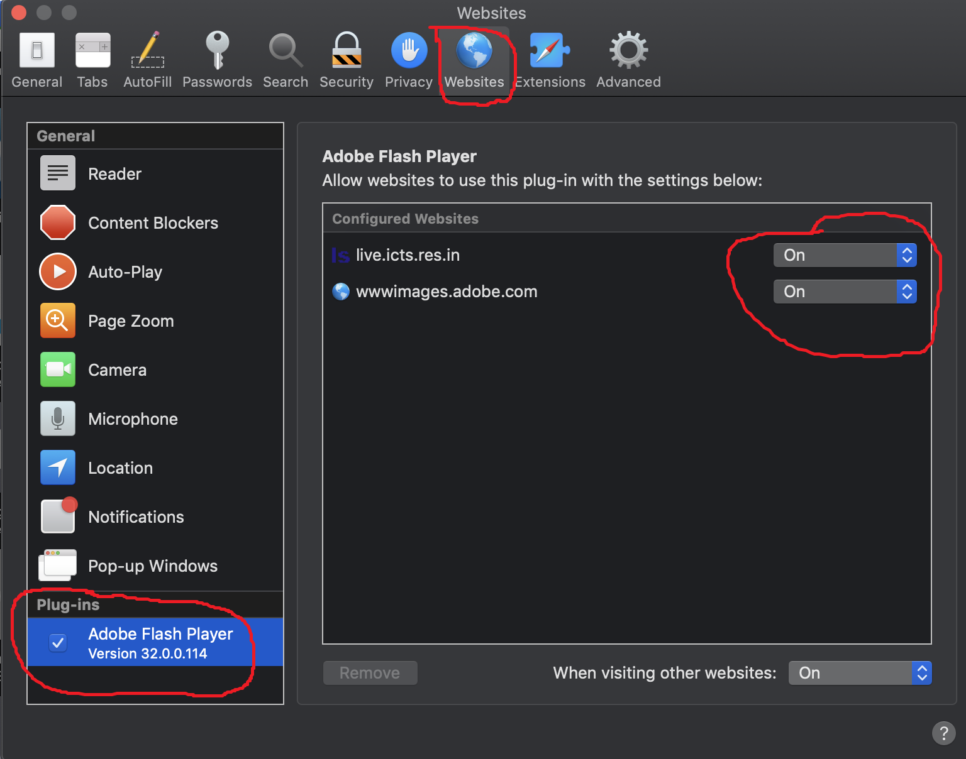The image size is (966, 759).
Task: Open the permission dropdown for live.icts.res.in
Action: click(x=845, y=254)
